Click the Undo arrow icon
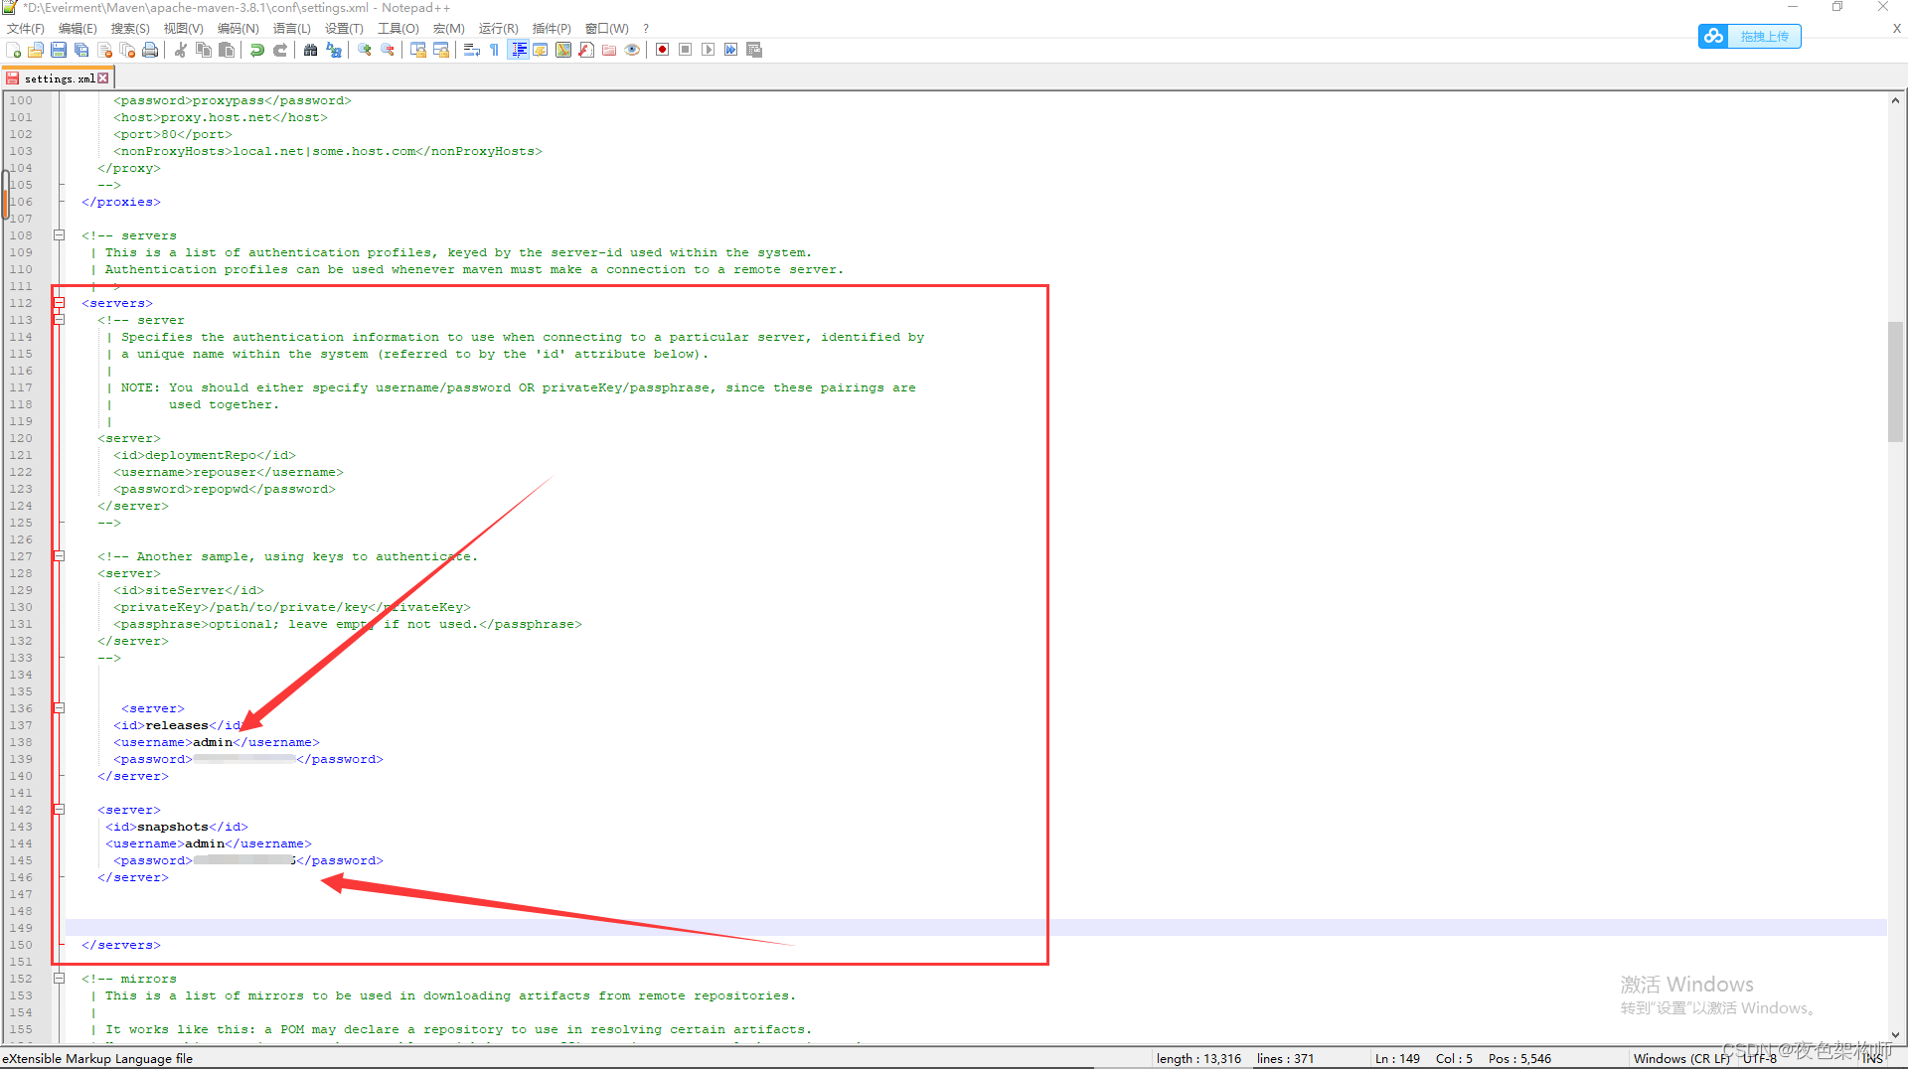Image resolution: width=1908 pixels, height=1069 pixels. coord(257,50)
